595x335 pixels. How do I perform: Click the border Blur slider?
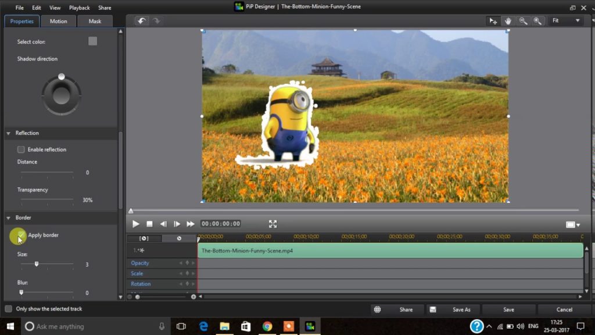coord(47,293)
